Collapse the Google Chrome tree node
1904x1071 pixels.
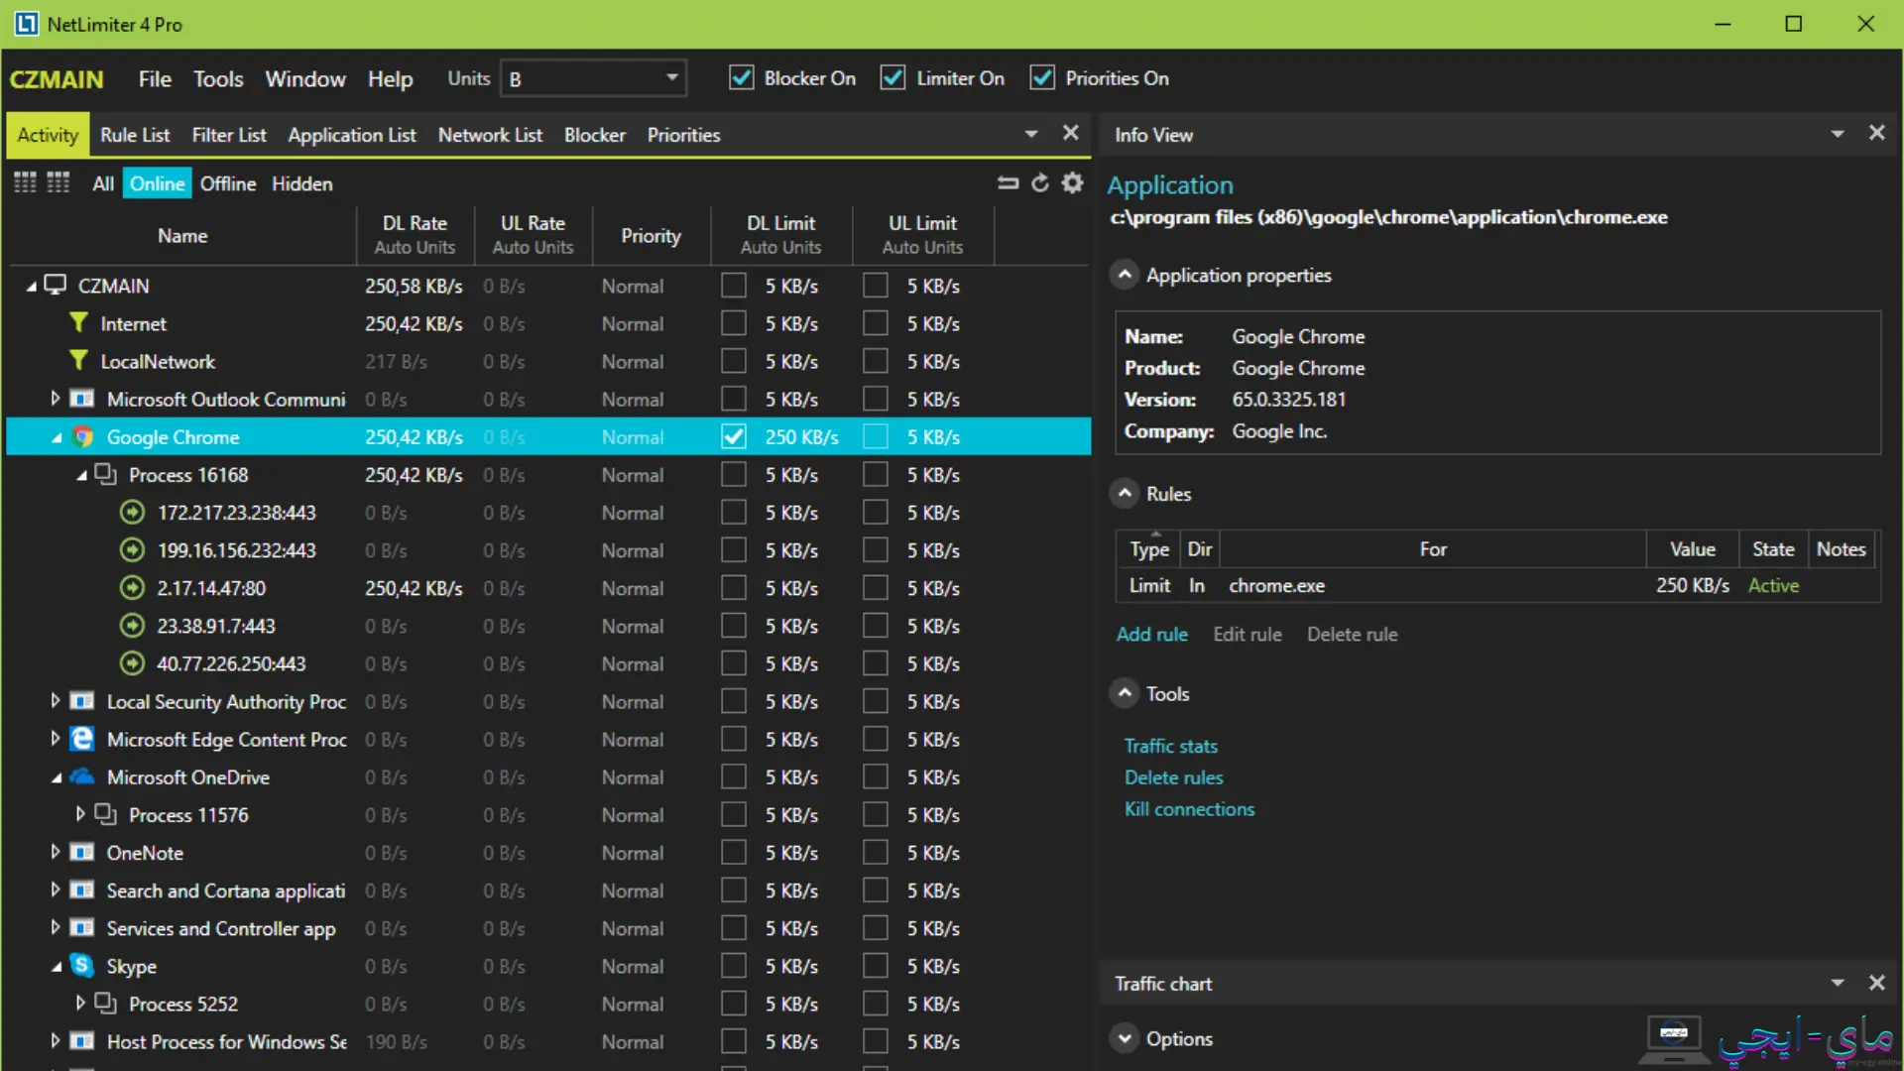point(57,438)
